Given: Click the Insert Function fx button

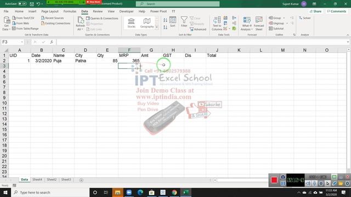Looking at the screenshot, I should click(x=52, y=42).
